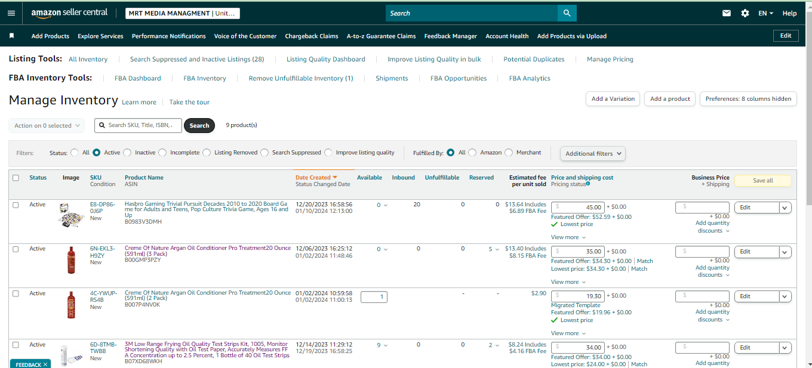Click the Add a Variation button
Screen dimensions: 812x368
pyautogui.click(x=613, y=99)
